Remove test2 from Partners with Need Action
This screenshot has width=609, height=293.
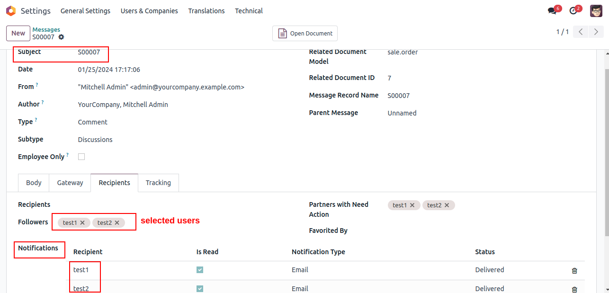[447, 205]
